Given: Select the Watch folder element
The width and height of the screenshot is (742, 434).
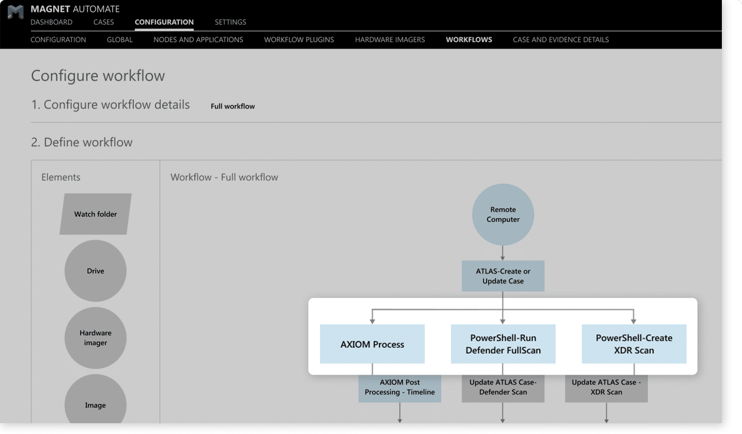Looking at the screenshot, I should (96, 214).
